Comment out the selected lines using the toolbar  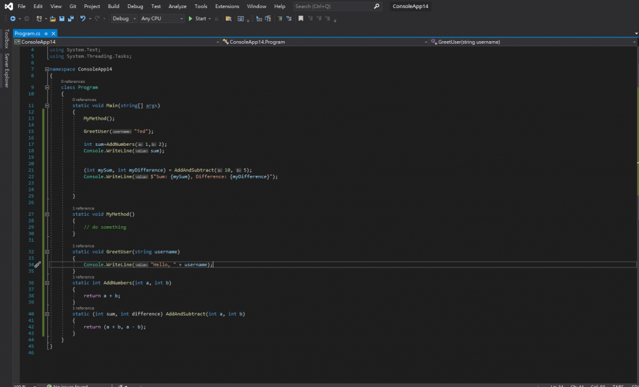280,19
